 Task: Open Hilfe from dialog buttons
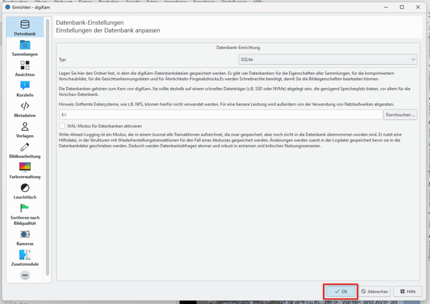click(x=408, y=292)
